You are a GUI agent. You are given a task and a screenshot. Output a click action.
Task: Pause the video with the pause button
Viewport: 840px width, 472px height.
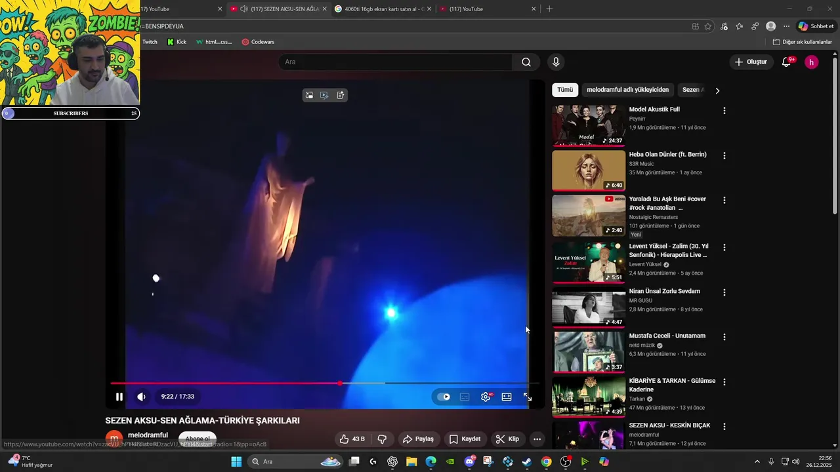(119, 397)
